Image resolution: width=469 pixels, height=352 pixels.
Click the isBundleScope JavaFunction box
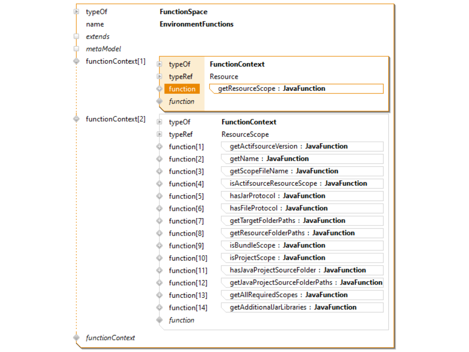click(x=302, y=245)
